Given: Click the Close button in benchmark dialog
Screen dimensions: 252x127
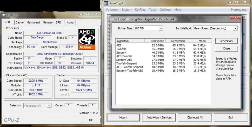Looking at the screenshot, I should click(x=226, y=49).
